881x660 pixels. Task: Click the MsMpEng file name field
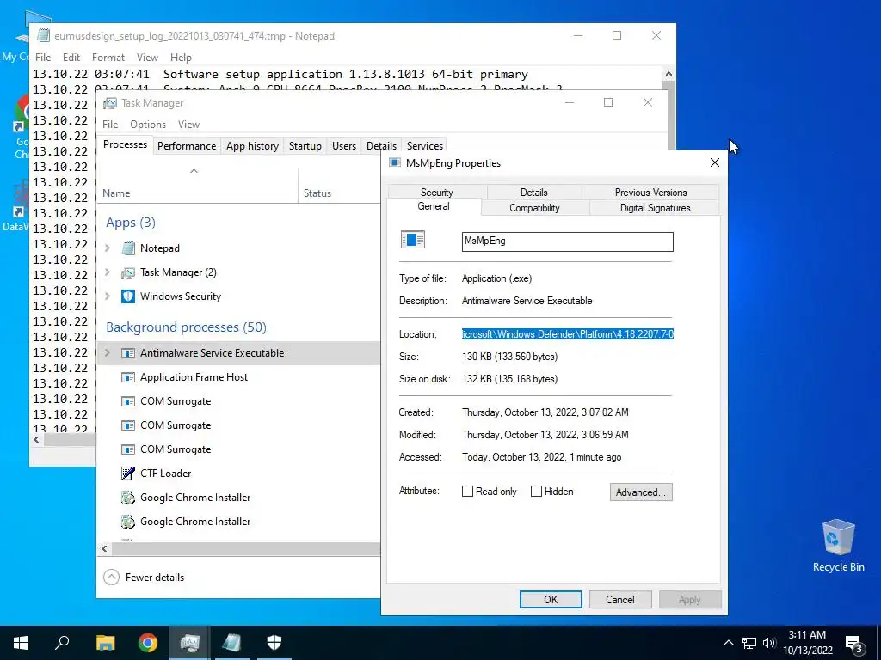567,241
